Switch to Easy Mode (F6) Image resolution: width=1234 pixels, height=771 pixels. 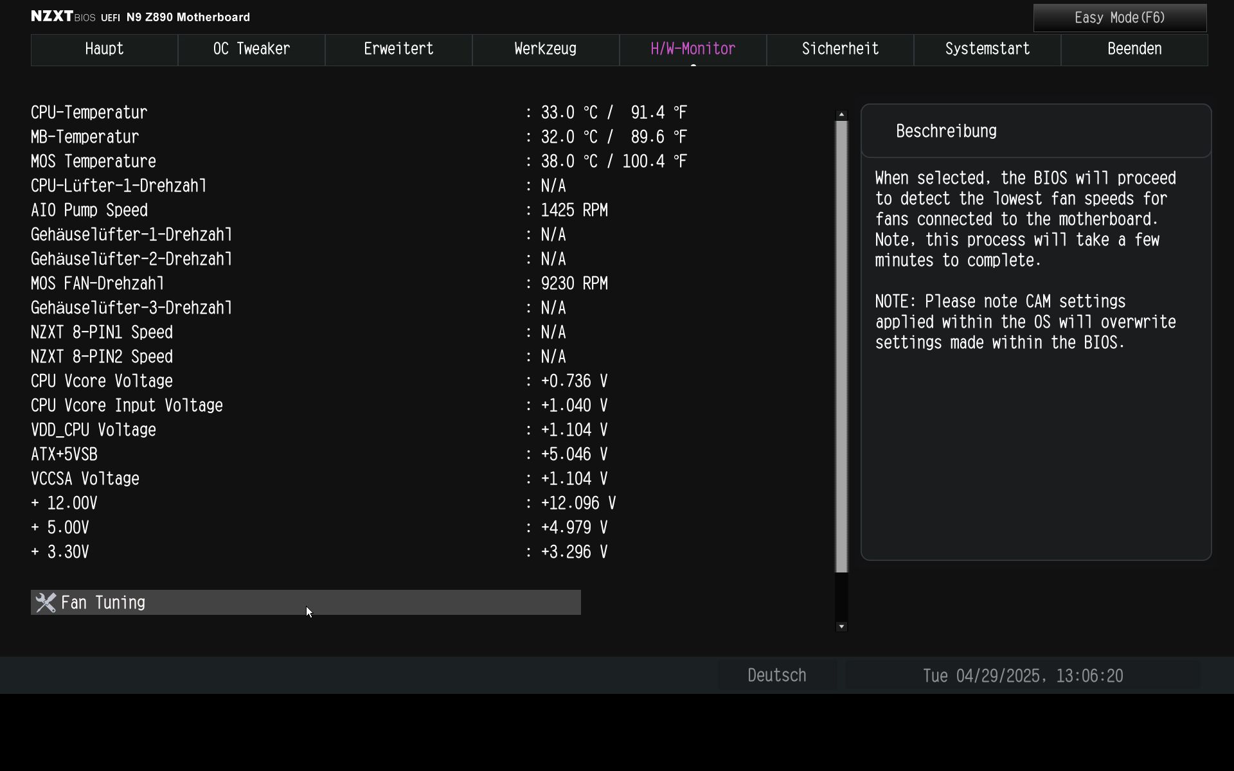point(1120,18)
